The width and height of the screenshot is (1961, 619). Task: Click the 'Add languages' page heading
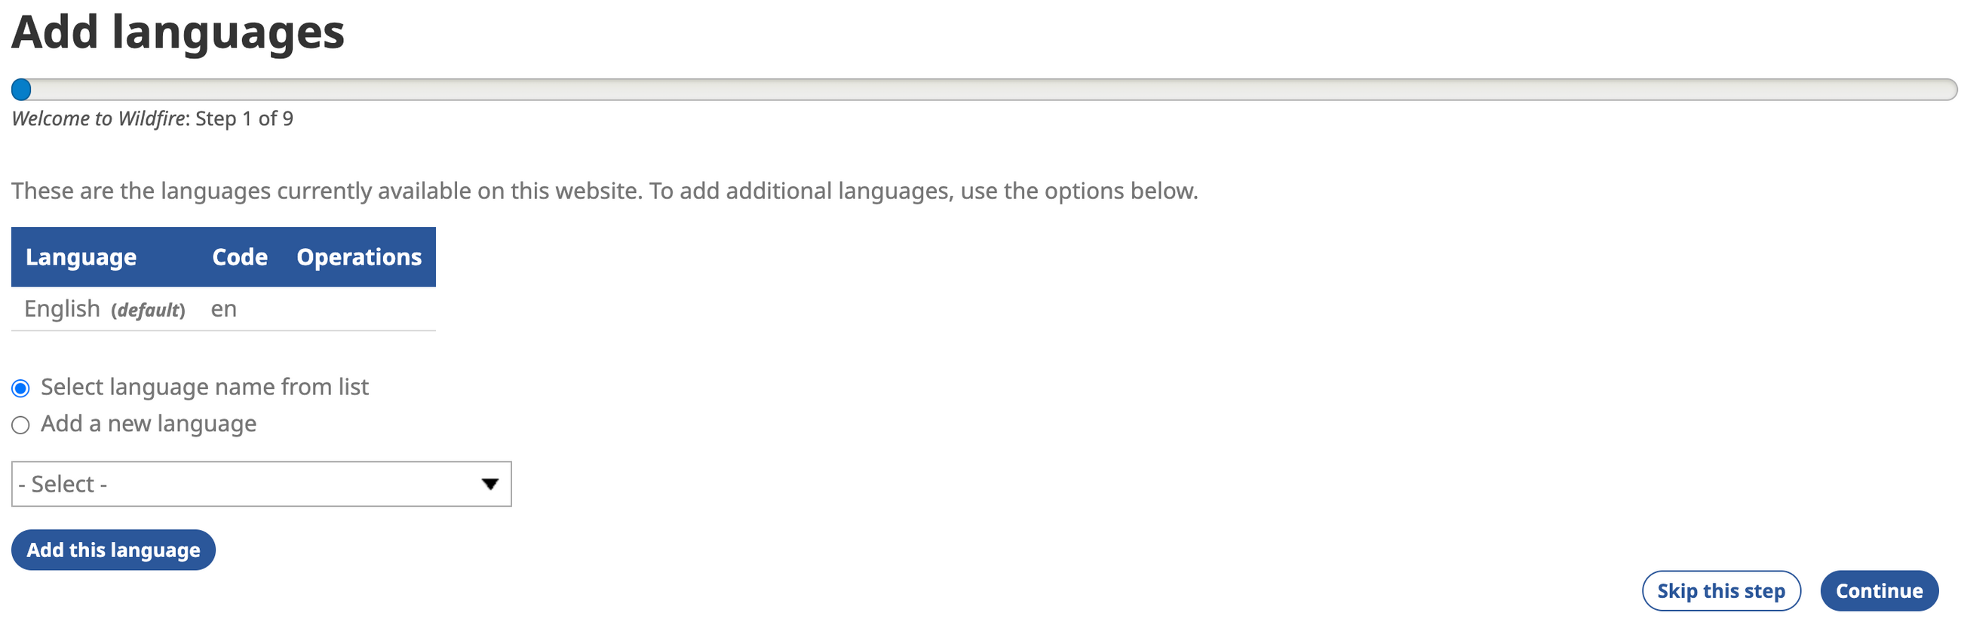(x=178, y=32)
